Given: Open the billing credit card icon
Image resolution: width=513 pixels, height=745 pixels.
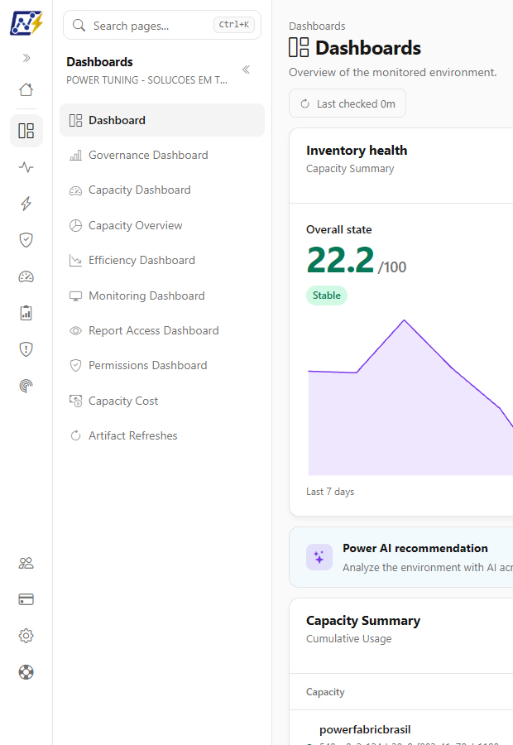Looking at the screenshot, I should point(26,599).
